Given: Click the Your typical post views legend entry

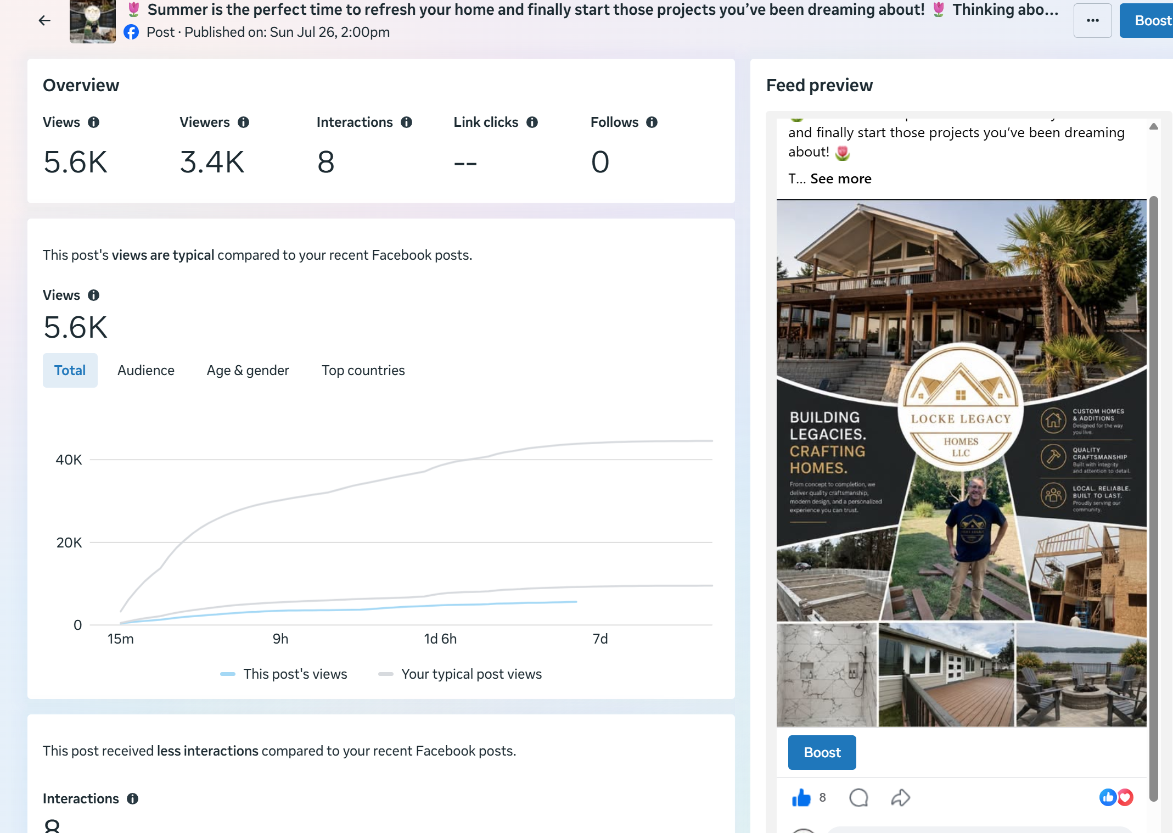Looking at the screenshot, I should [460, 674].
